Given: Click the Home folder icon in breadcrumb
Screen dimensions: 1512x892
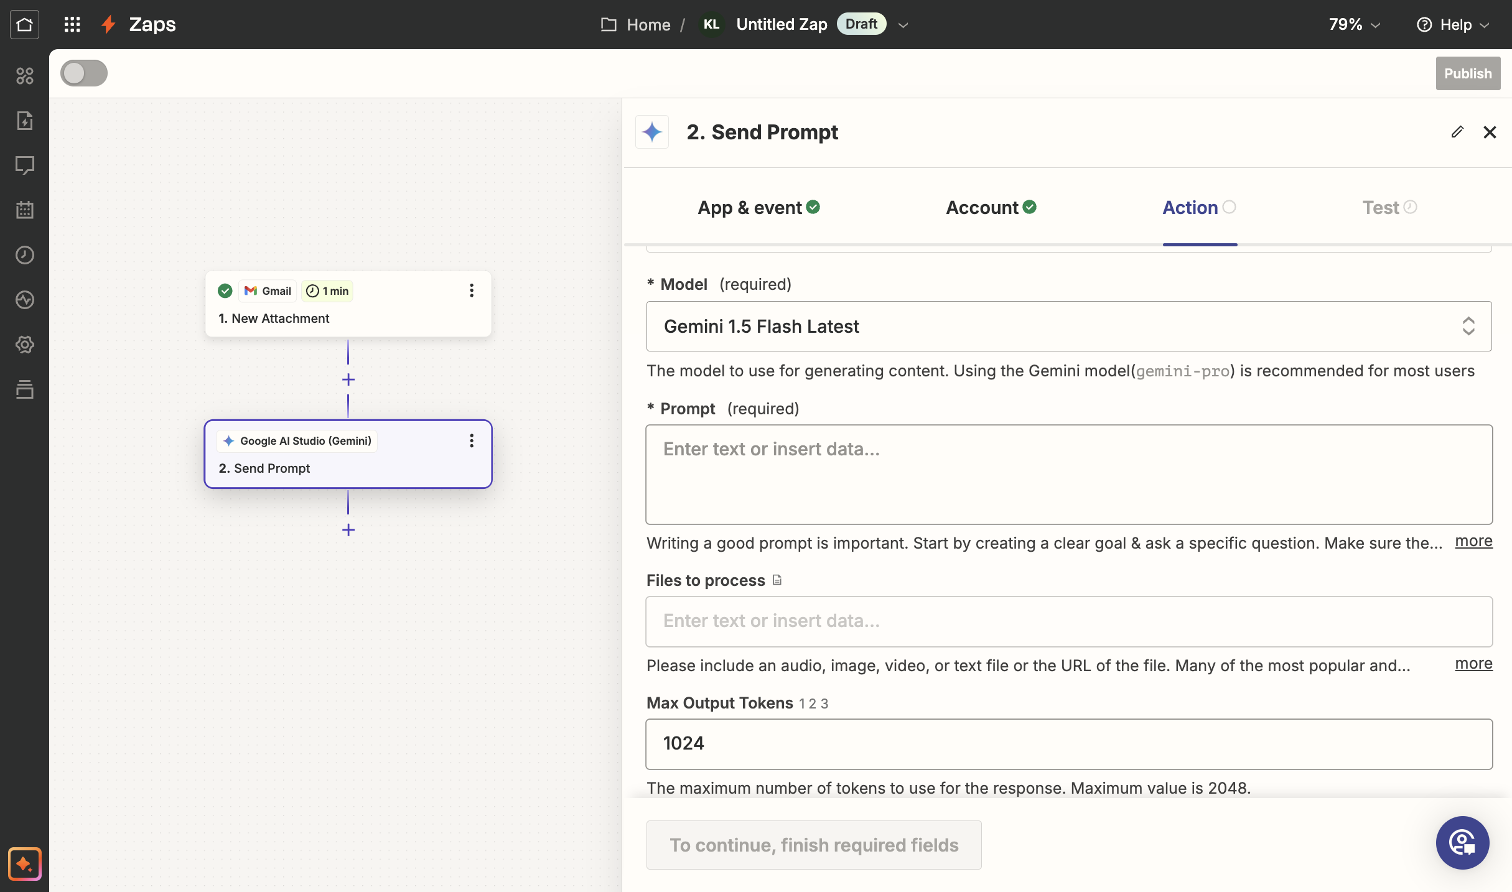Looking at the screenshot, I should (609, 24).
